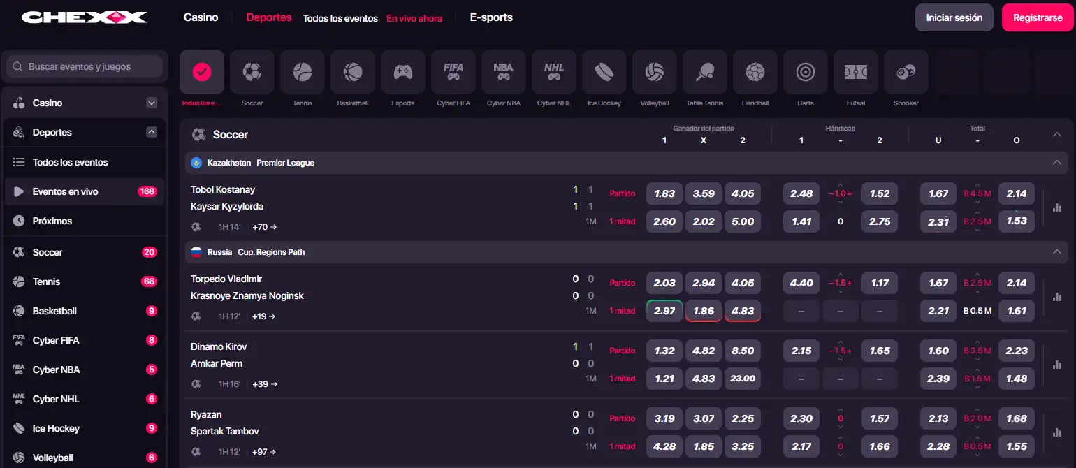Select the Tennis sport filter icon
The image size is (1076, 468).
[303, 72]
